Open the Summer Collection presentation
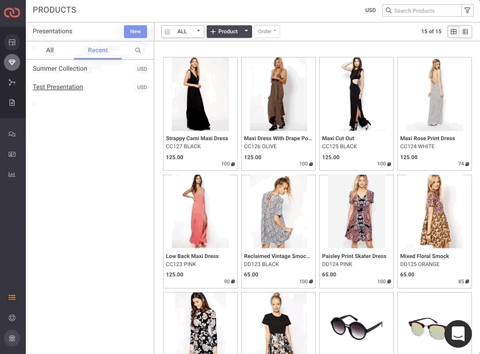Viewport: 480px width, 354px height. (60, 68)
